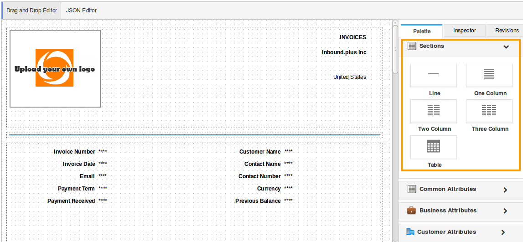Click the Sections panel icon

[x=412, y=46]
